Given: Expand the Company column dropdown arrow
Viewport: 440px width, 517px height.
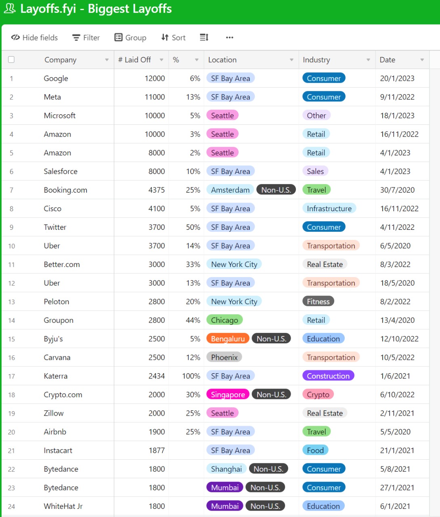Looking at the screenshot, I should click(x=107, y=60).
